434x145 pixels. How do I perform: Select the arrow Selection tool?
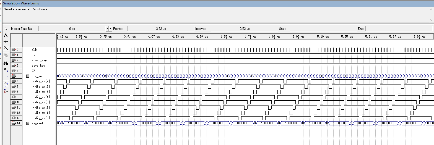tap(6, 29)
